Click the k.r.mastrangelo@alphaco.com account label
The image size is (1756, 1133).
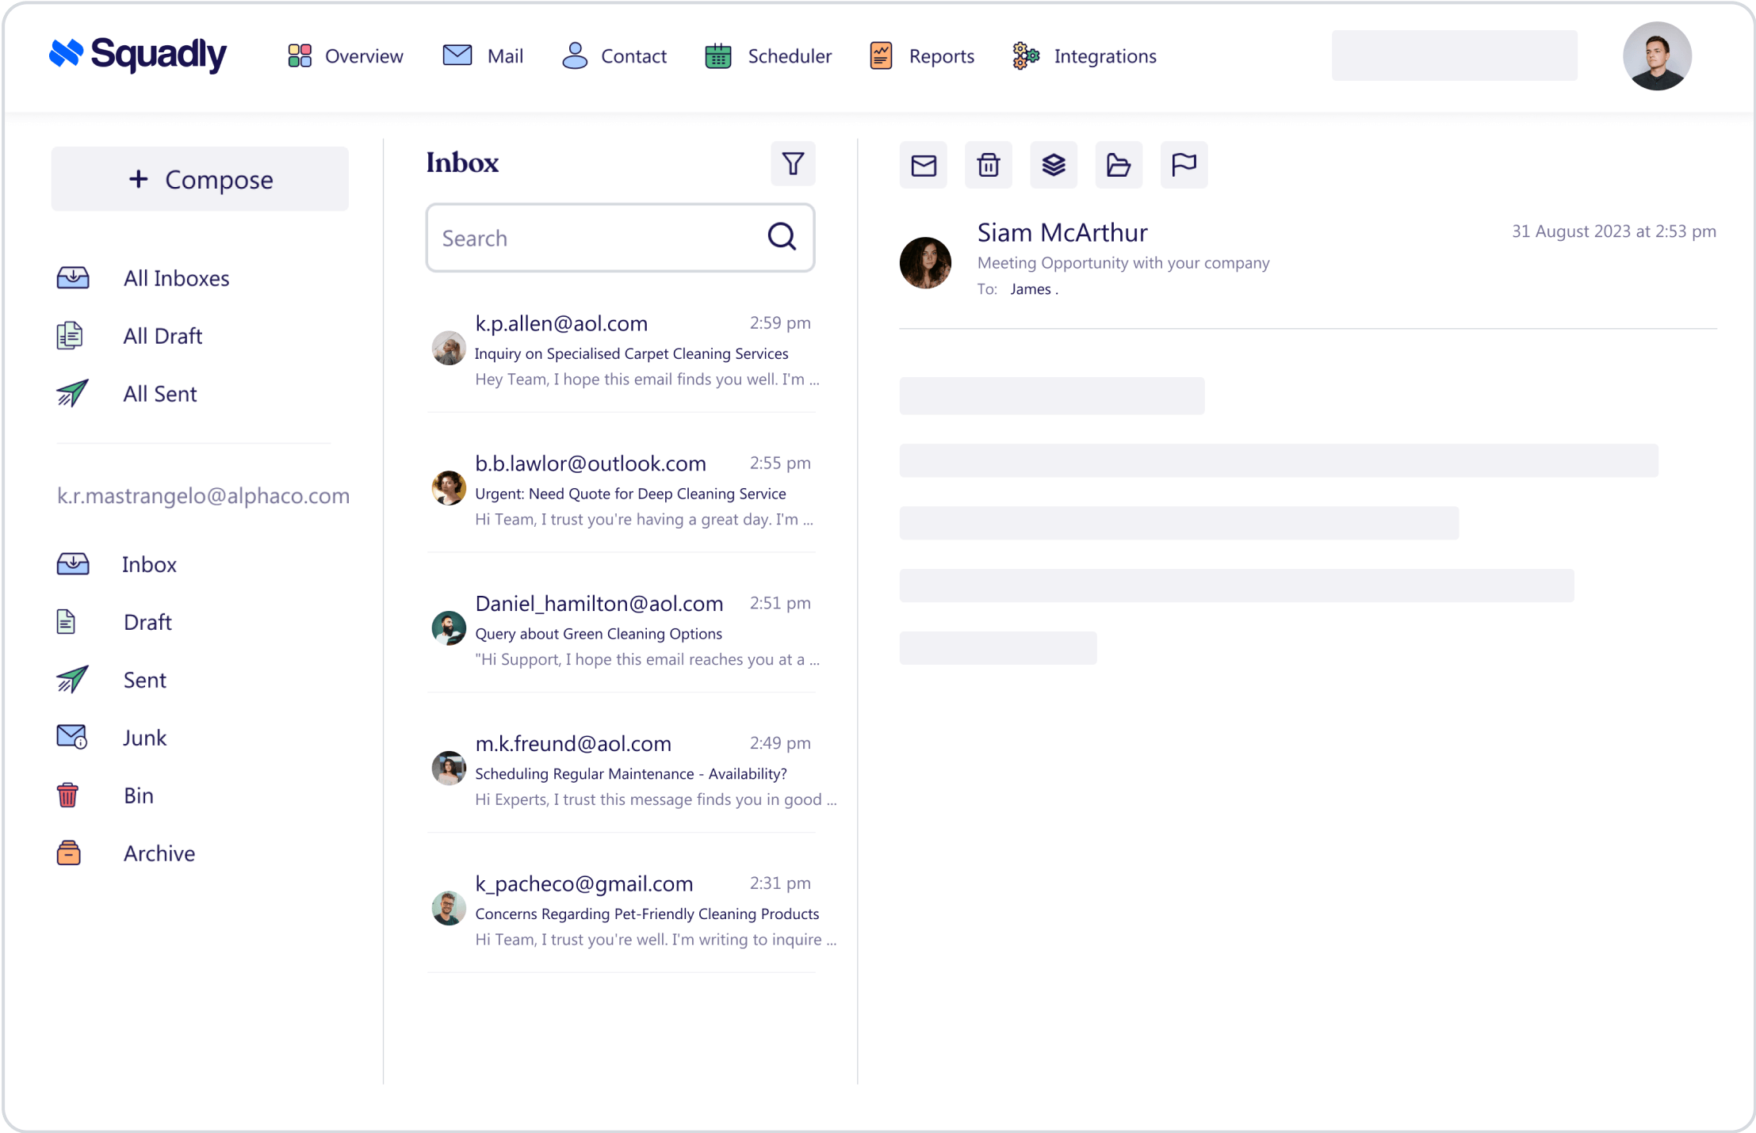[203, 496]
